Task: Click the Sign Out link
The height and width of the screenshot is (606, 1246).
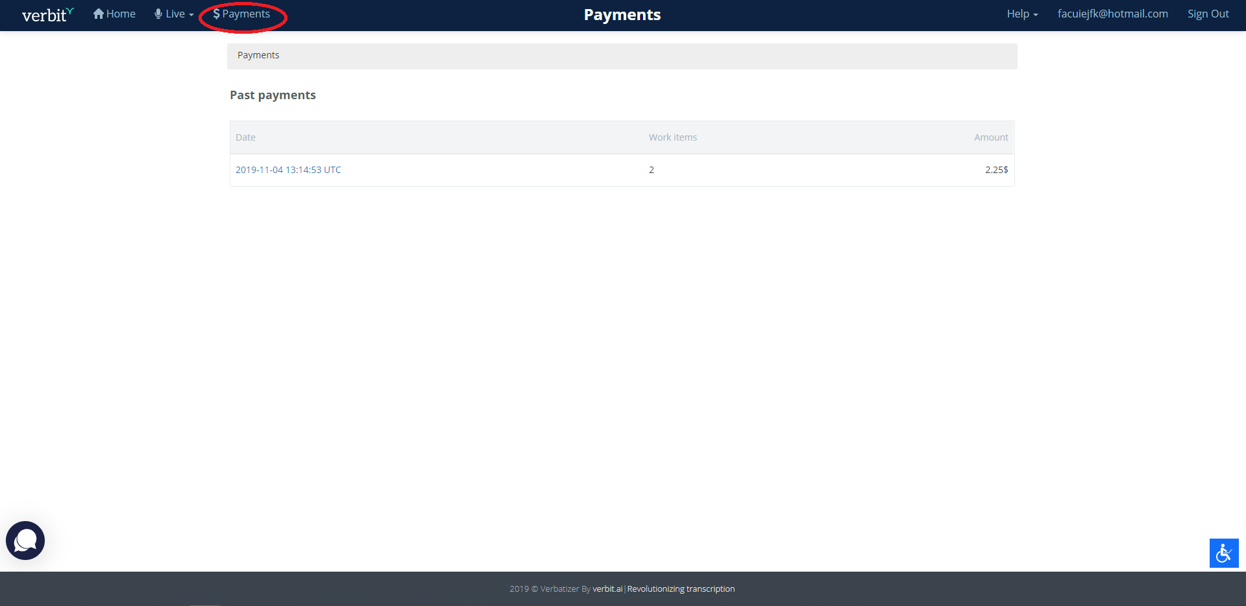Action: coord(1208,13)
